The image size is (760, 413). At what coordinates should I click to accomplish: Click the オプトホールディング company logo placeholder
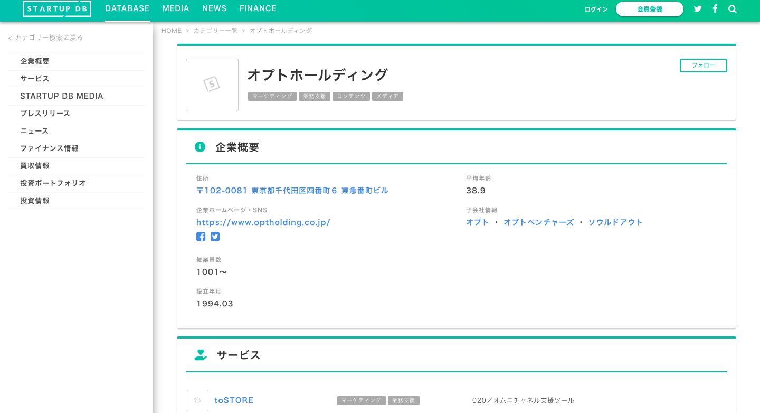(212, 85)
